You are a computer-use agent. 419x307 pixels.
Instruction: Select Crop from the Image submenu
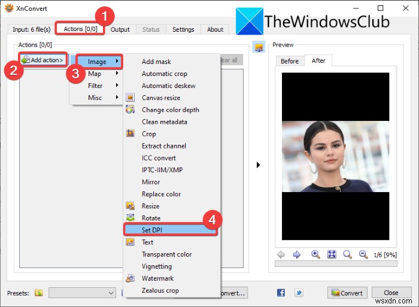point(172,134)
